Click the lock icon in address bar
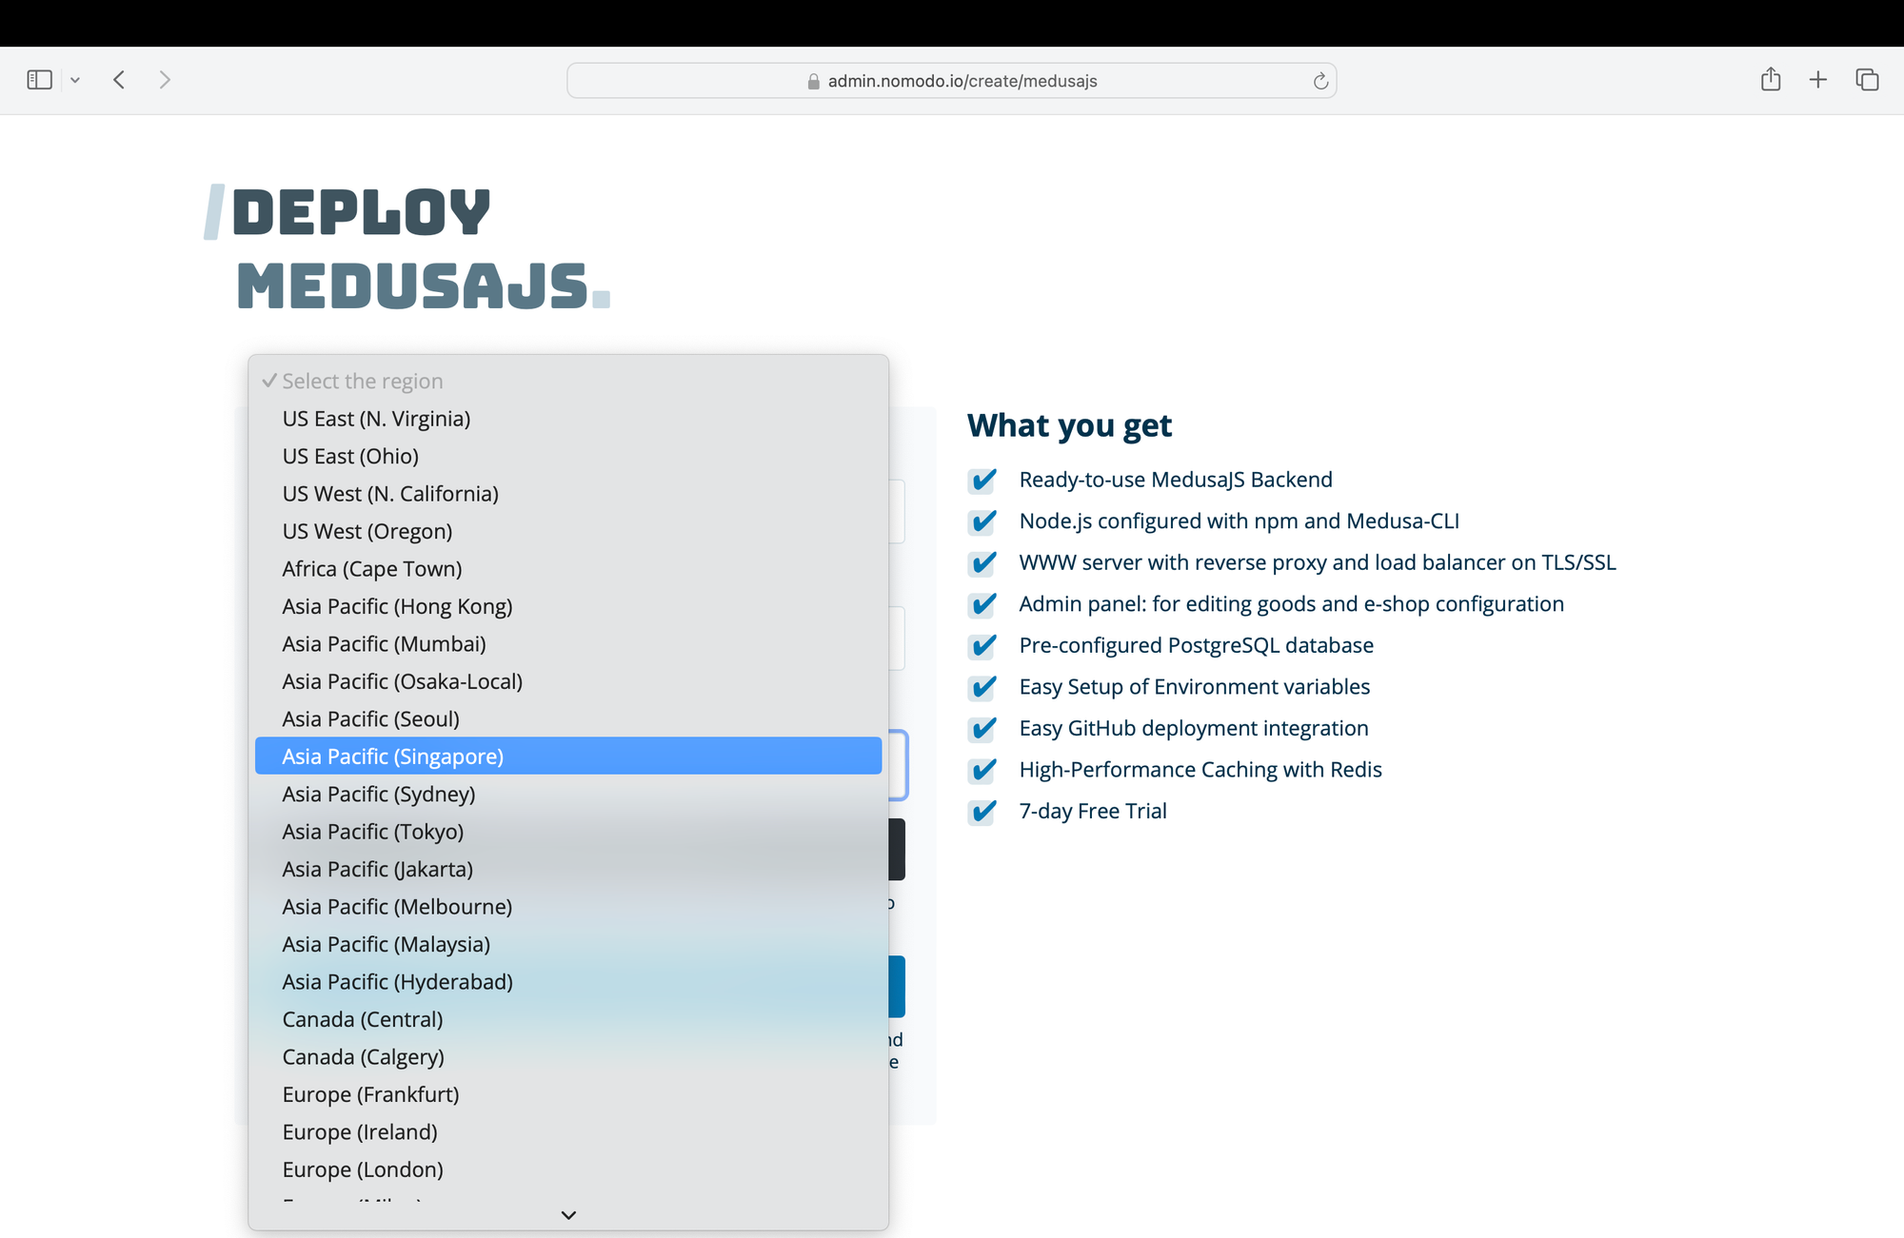 pos(813,82)
